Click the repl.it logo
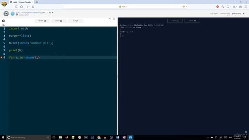Screen dimensions: 249x140 (6, 14)
